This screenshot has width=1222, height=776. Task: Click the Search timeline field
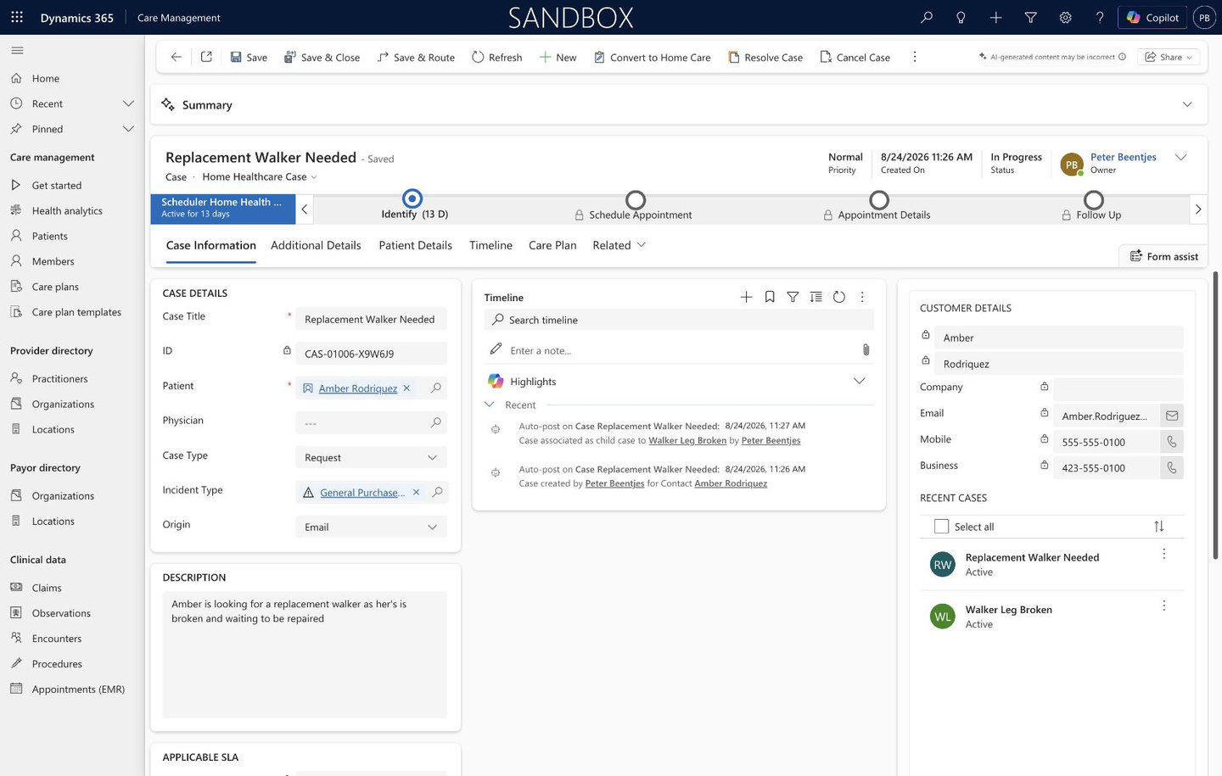679,320
